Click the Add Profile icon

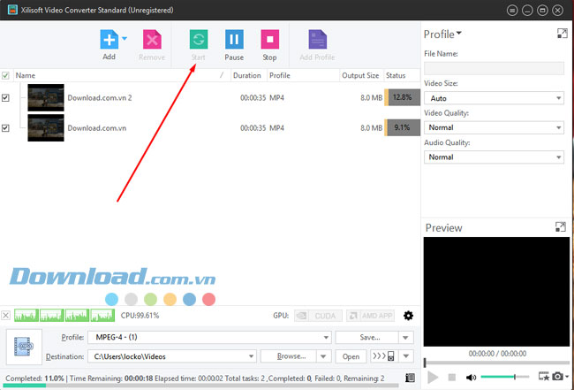pyautogui.click(x=317, y=39)
